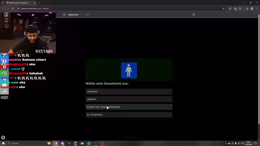Open File Explorer from the taskbar
The width and height of the screenshot is (260, 146).
49,143
